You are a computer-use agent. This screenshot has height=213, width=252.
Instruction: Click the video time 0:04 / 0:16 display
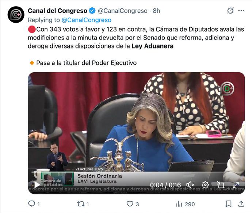tap(165, 185)
